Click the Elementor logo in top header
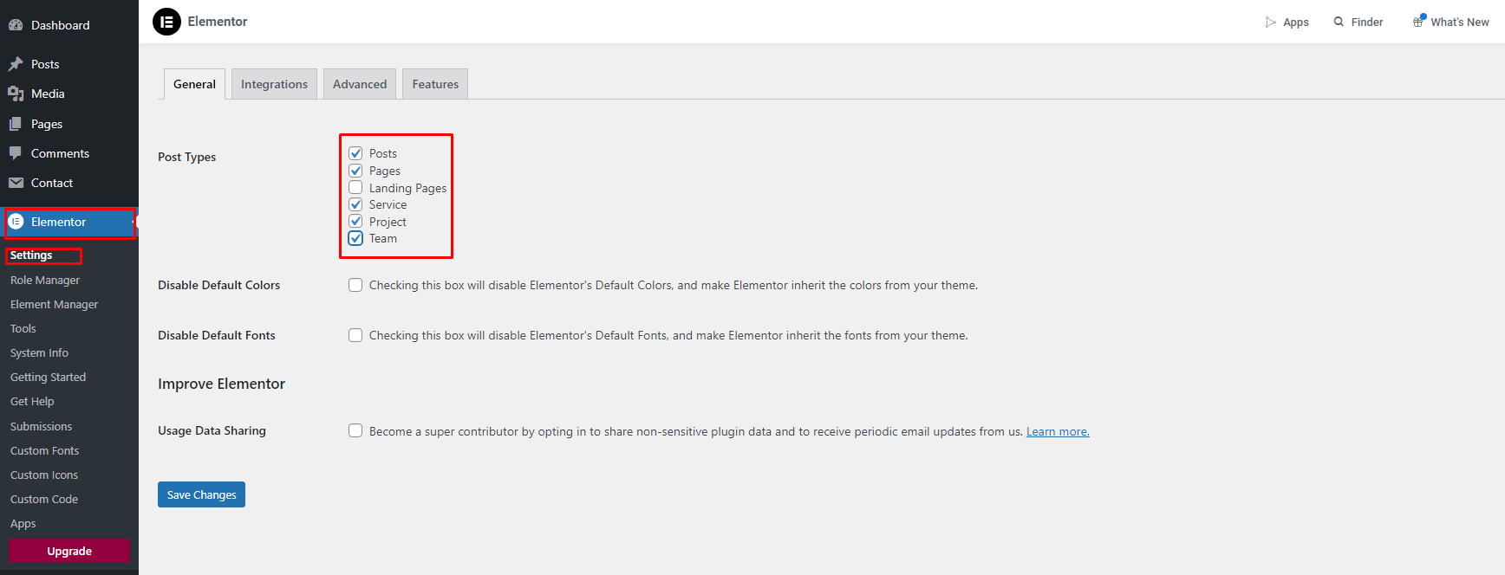The height and width of the screenshot is (575, 1505). [166, 22]
